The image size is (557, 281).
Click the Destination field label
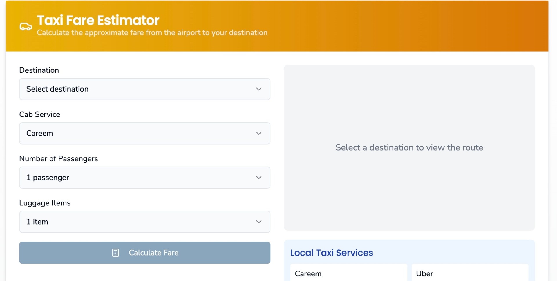39,70
